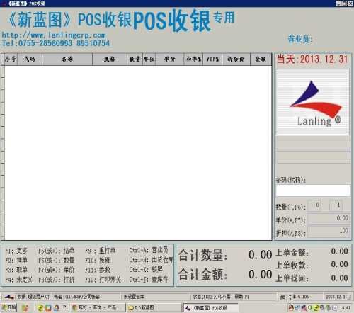This screenshot has width=354, height=313.
Task: Click the F10: 换班 shortcut hint
Action: 98,261
